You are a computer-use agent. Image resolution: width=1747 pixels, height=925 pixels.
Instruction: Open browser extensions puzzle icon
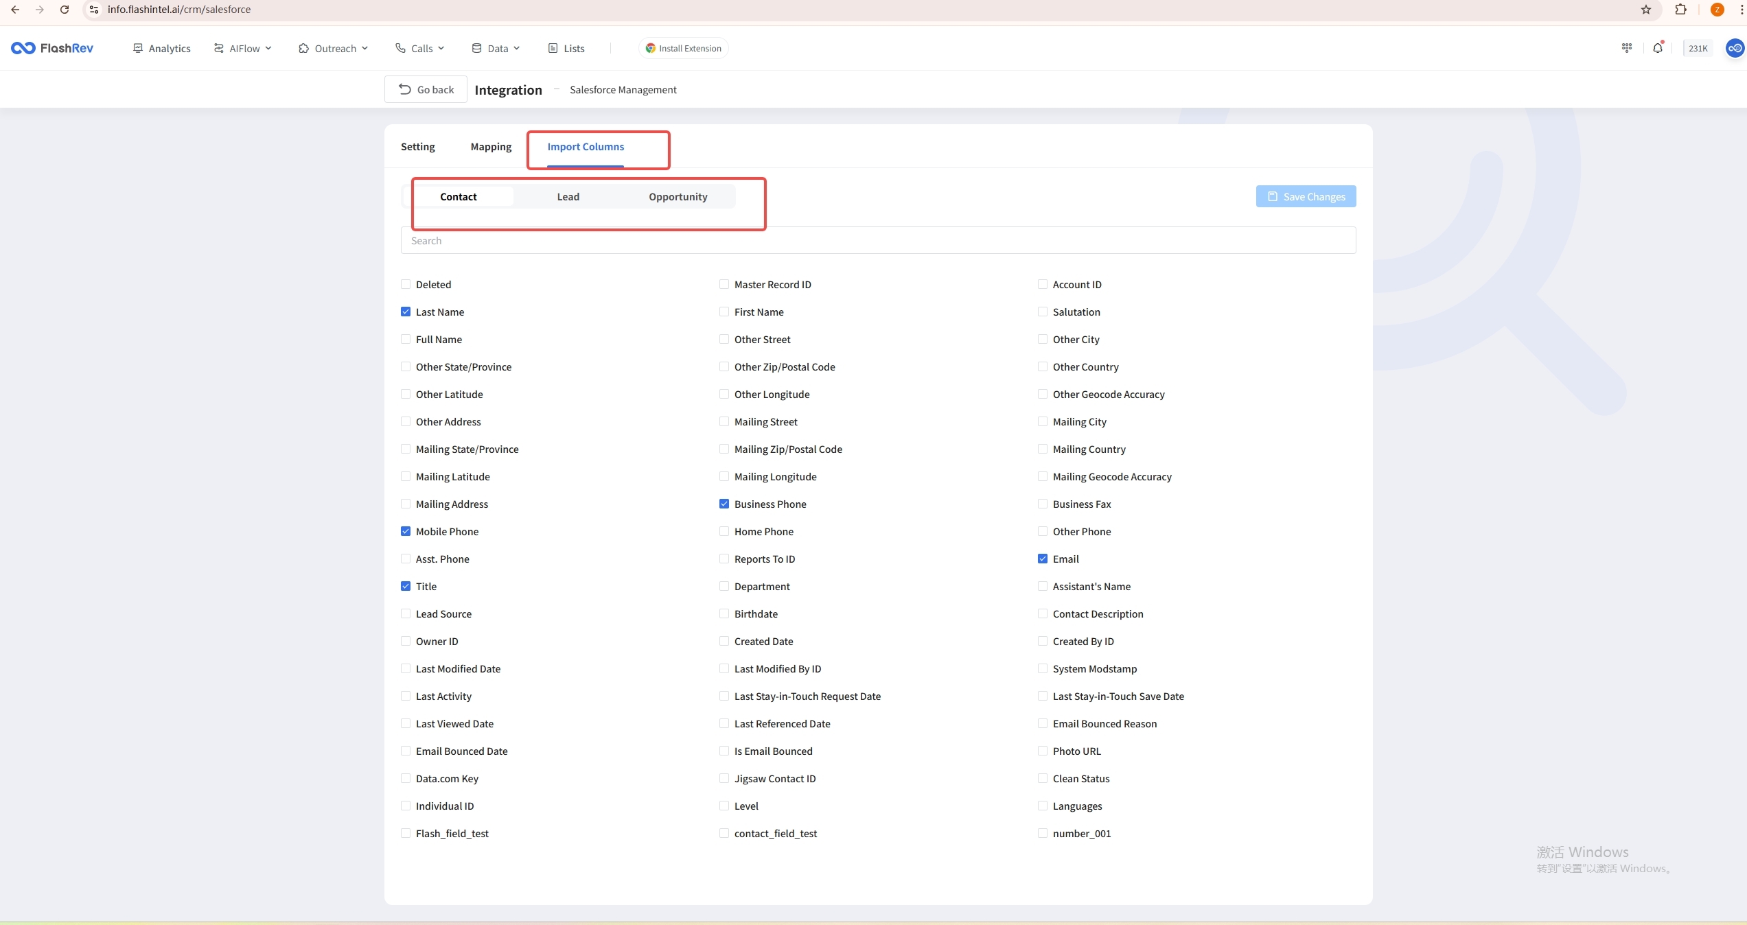1680,10
